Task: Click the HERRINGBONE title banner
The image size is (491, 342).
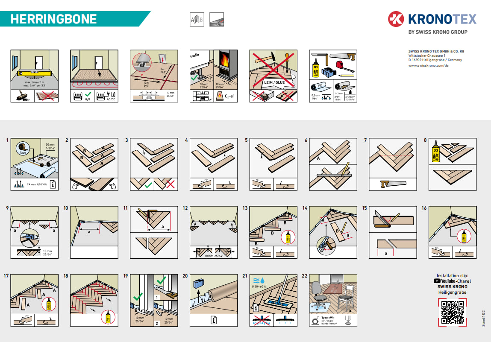Action: tap(75, 19)
